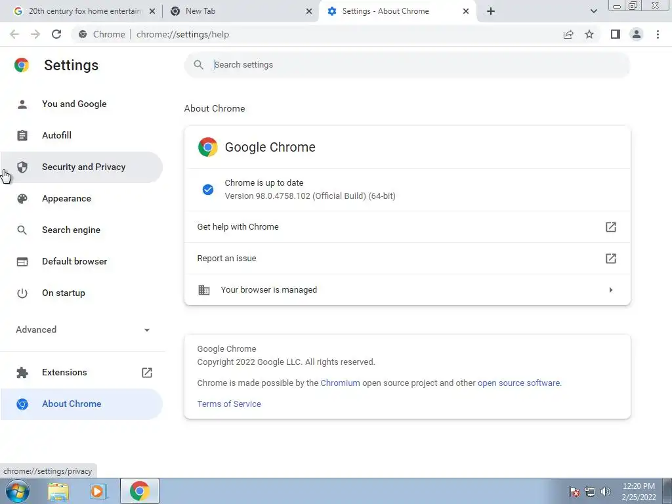Bookmark this tab with the star icon
672x504 pixels.
click(589, 34)
